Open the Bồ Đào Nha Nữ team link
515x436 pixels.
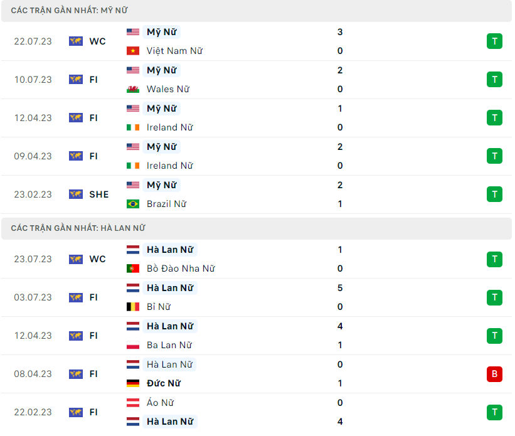(181, 269)
